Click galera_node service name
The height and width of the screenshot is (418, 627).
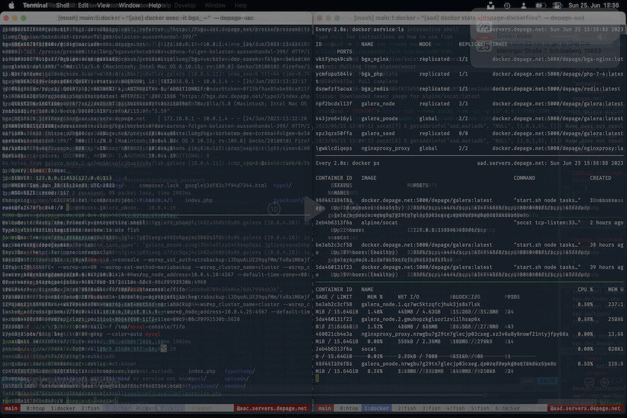(x=378, y=104)
